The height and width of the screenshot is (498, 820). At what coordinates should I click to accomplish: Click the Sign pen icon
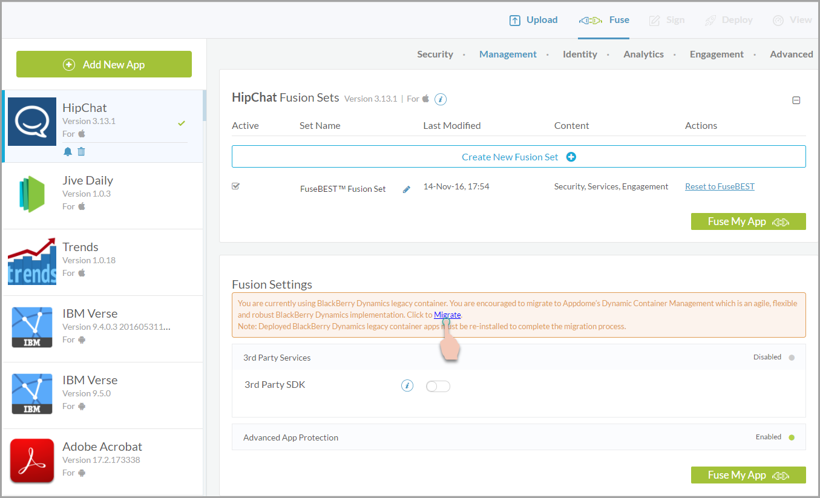[x=654, y=21]
